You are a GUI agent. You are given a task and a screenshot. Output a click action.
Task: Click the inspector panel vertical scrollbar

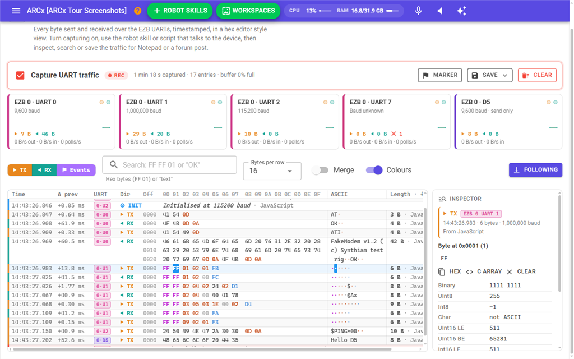pos(559,243)
